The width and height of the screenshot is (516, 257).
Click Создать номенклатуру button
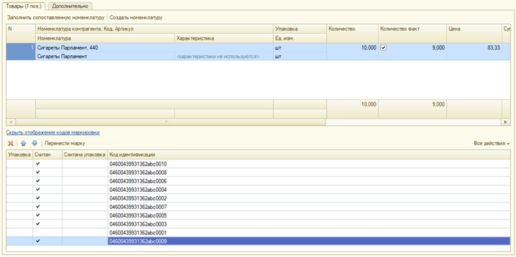136,18
